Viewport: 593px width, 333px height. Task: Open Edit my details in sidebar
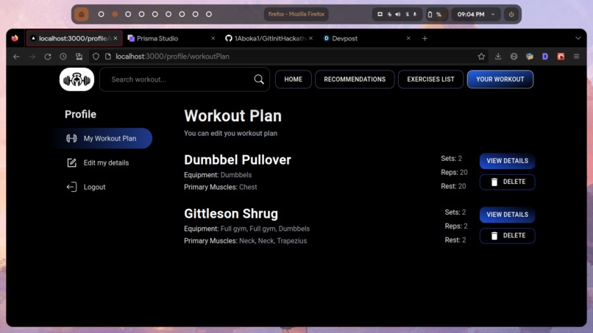tap(99, 163)
